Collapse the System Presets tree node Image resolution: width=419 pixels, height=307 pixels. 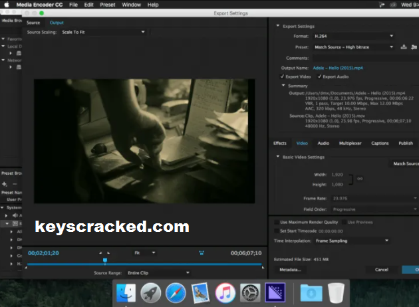[x=2, y=207]
